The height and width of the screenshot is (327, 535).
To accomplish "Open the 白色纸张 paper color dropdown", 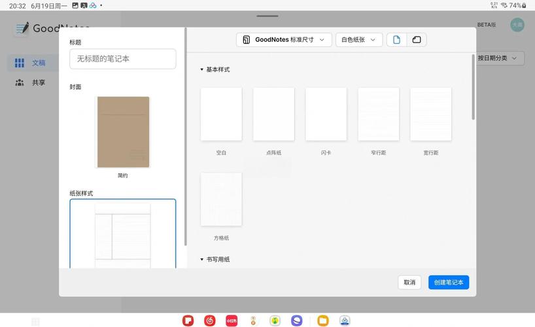I will [x=359, y=40].
